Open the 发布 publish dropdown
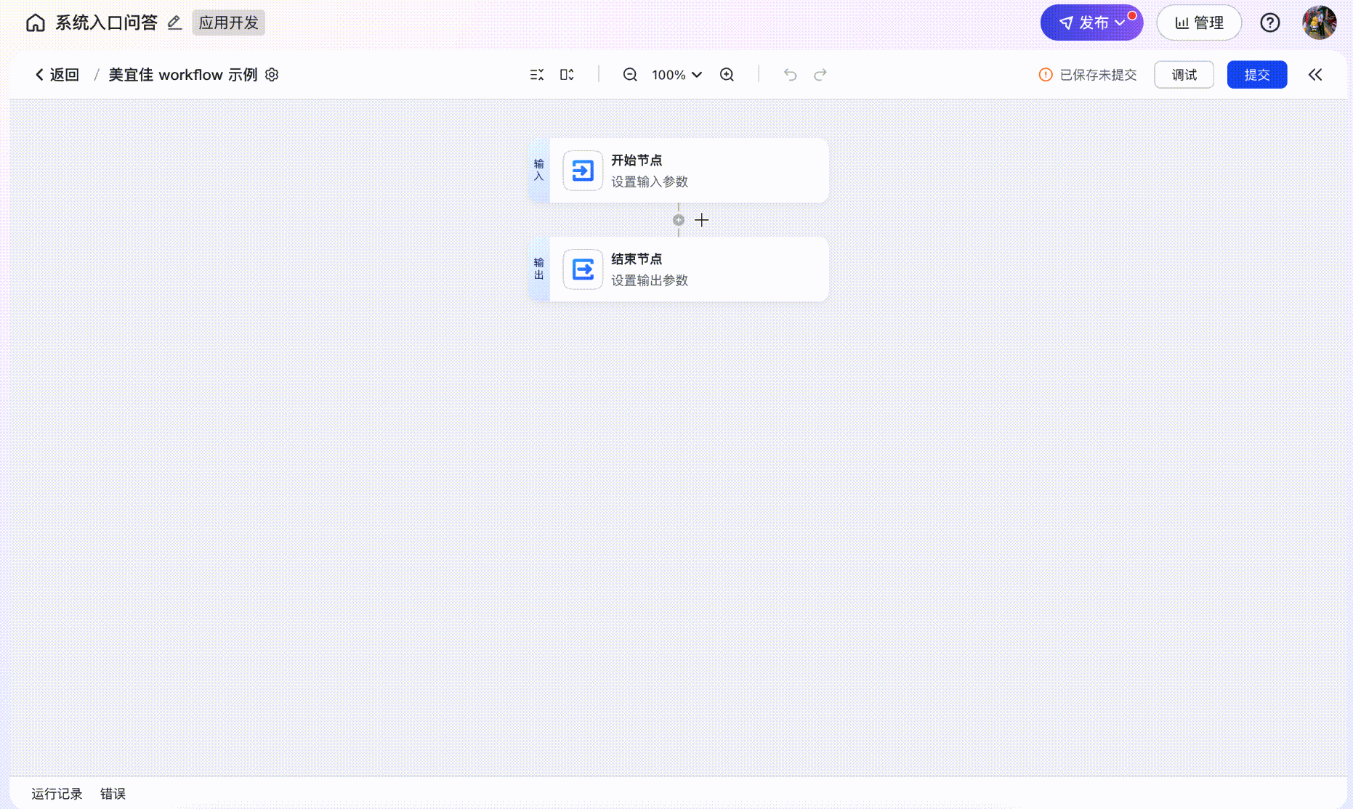 [1091, 23]
